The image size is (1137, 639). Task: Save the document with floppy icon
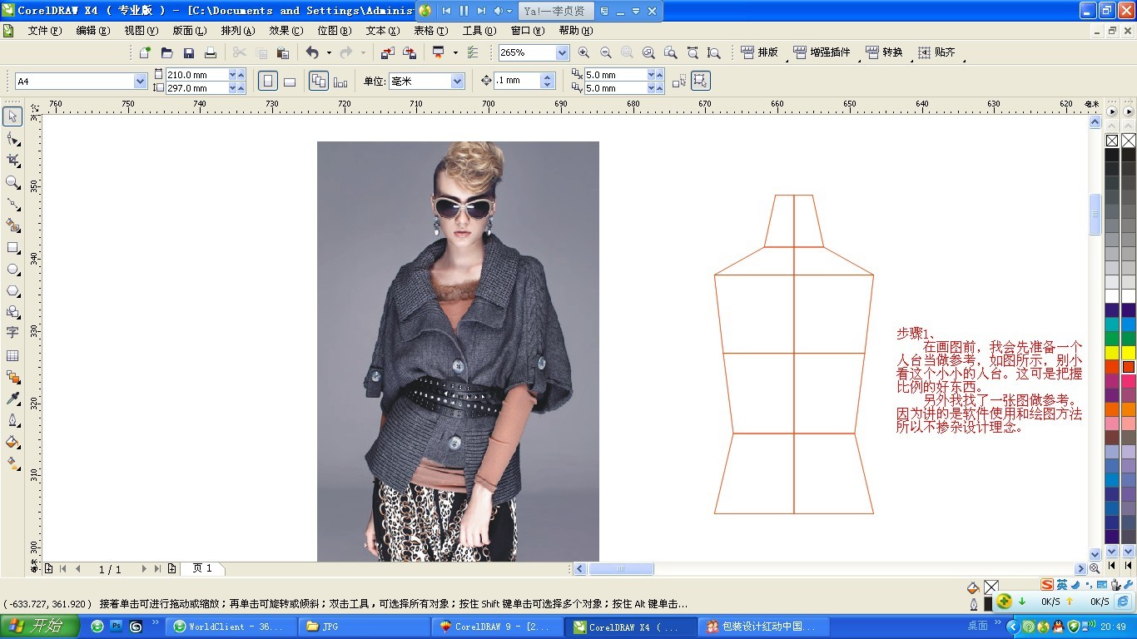point(188,52)
